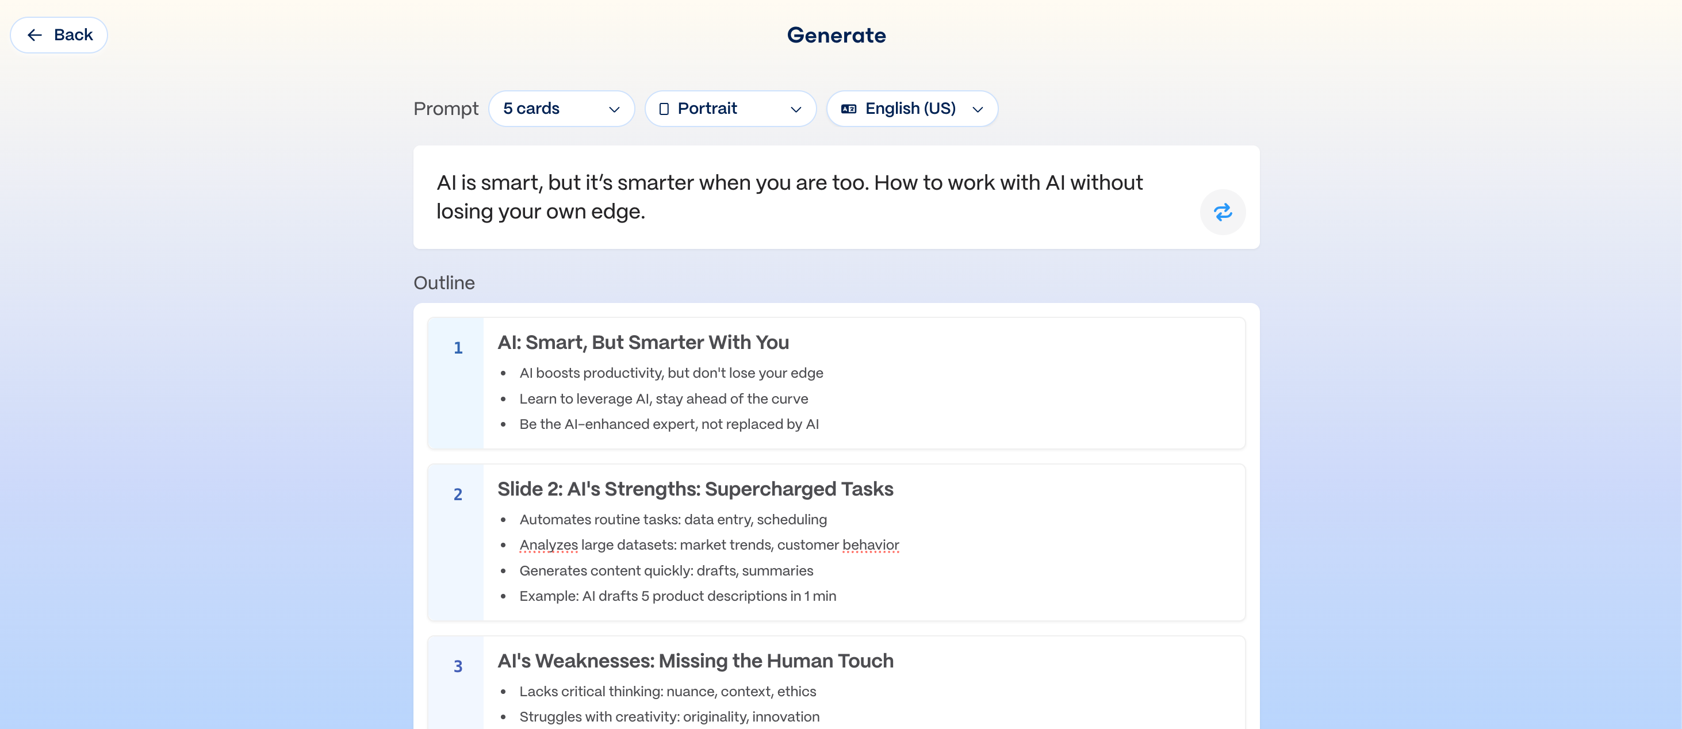This screenshot has height=729, width=1682.
Task: Expand the Portrait orientation dropdown
Action: pos(730,109)
